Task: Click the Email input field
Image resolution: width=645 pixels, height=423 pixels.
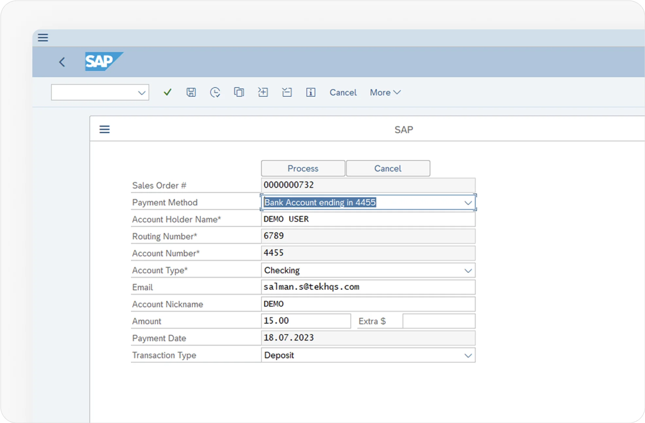Action: 368,287
